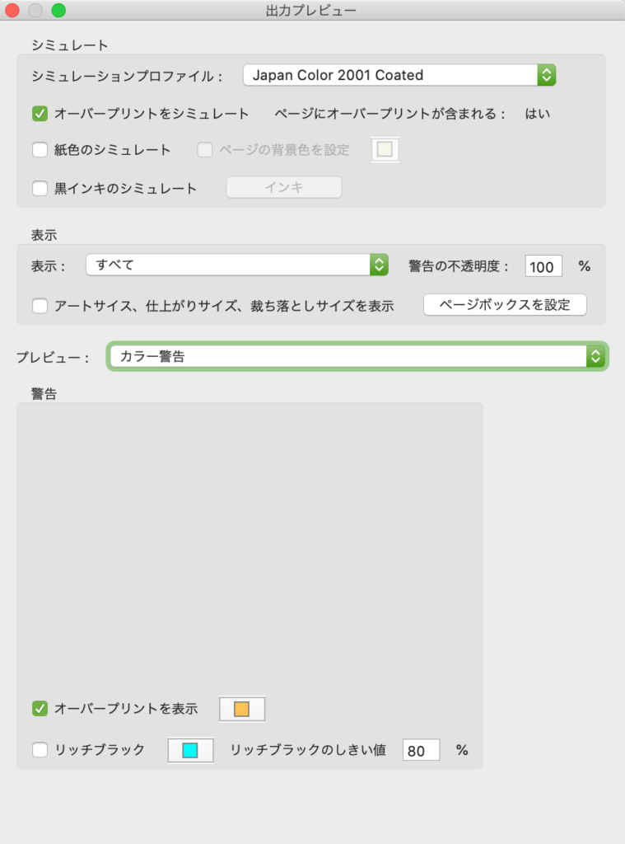Click the 出力プレビュー title bar
The width and height of the screenshot is (625, 844).
(313, 11)
